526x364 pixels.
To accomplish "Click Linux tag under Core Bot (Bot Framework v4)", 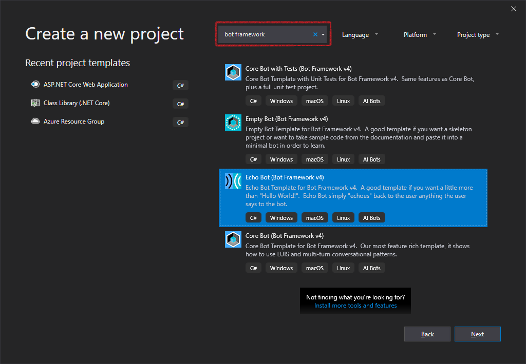I will [x=343, y=268].
